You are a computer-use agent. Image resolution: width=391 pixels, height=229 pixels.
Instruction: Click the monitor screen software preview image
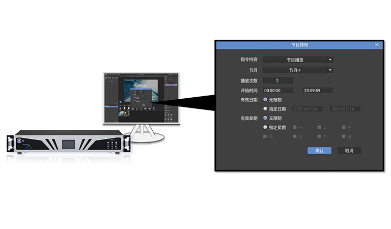click(x=142, y=98)
